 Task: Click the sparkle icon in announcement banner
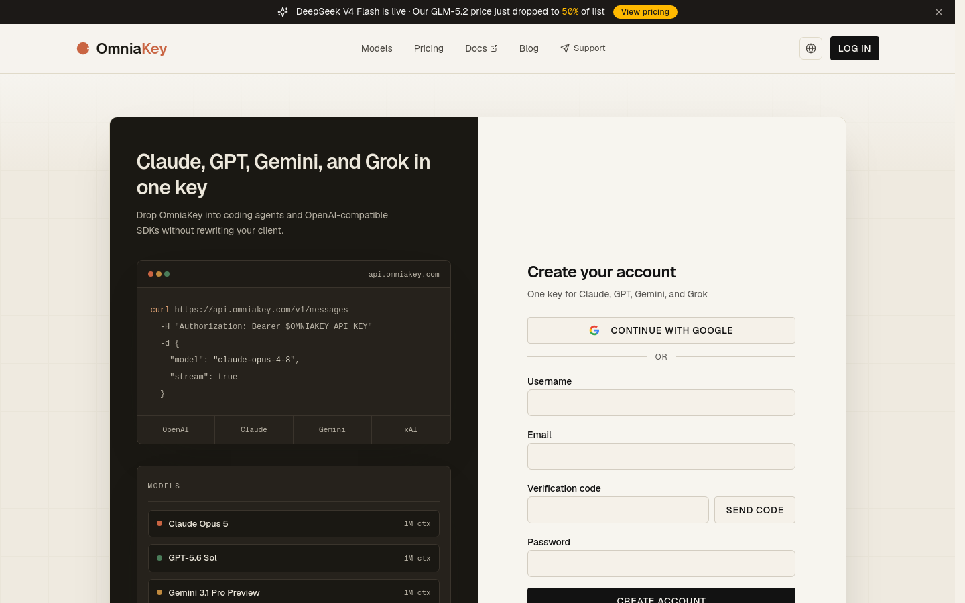[283, 12]
